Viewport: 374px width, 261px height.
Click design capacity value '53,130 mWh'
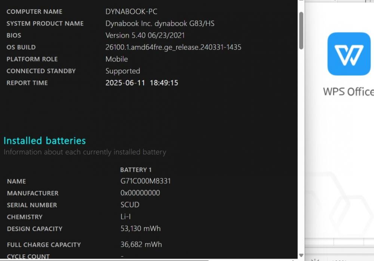point(141,228)
